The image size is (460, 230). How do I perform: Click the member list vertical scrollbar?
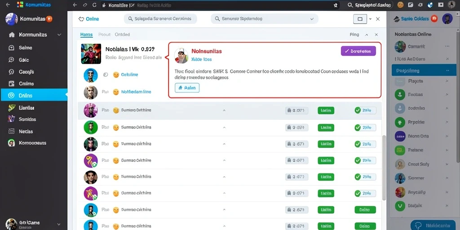tap(384, 168)
